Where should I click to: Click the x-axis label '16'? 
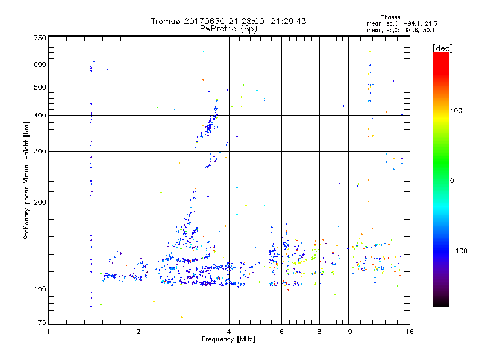[410, 332]
